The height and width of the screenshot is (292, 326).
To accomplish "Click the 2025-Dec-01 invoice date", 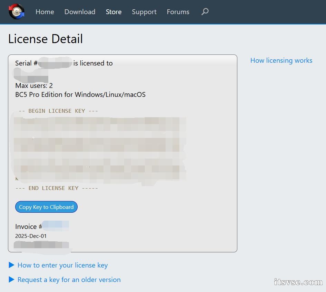I will (31, 236).
